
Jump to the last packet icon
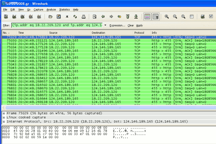136,17
